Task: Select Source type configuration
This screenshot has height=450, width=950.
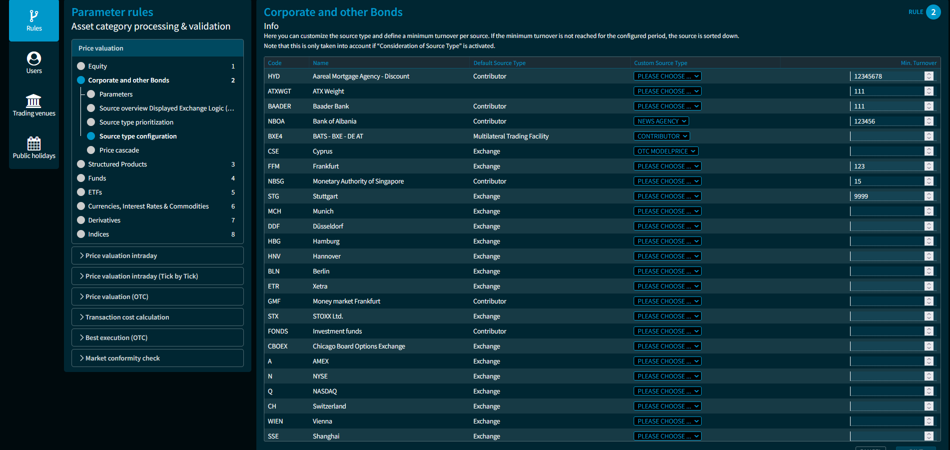Action: point(138,136)
